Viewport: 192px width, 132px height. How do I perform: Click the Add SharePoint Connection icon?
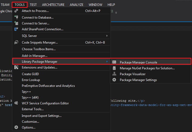[16, 29]
